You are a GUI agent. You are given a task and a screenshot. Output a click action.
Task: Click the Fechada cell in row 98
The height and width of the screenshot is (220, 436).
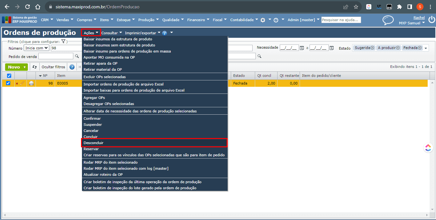pyautogui.click(x=243, y=83)
